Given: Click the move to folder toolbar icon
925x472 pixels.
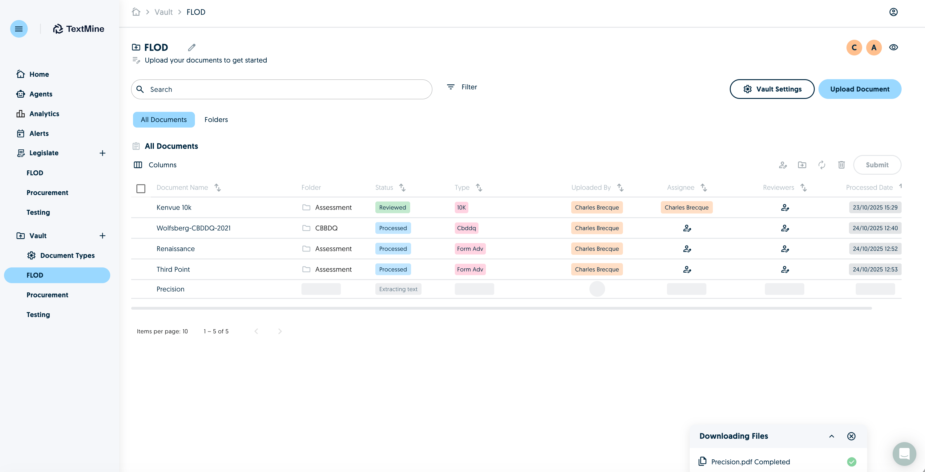Looking at the screenshot, I should (802, 165).
